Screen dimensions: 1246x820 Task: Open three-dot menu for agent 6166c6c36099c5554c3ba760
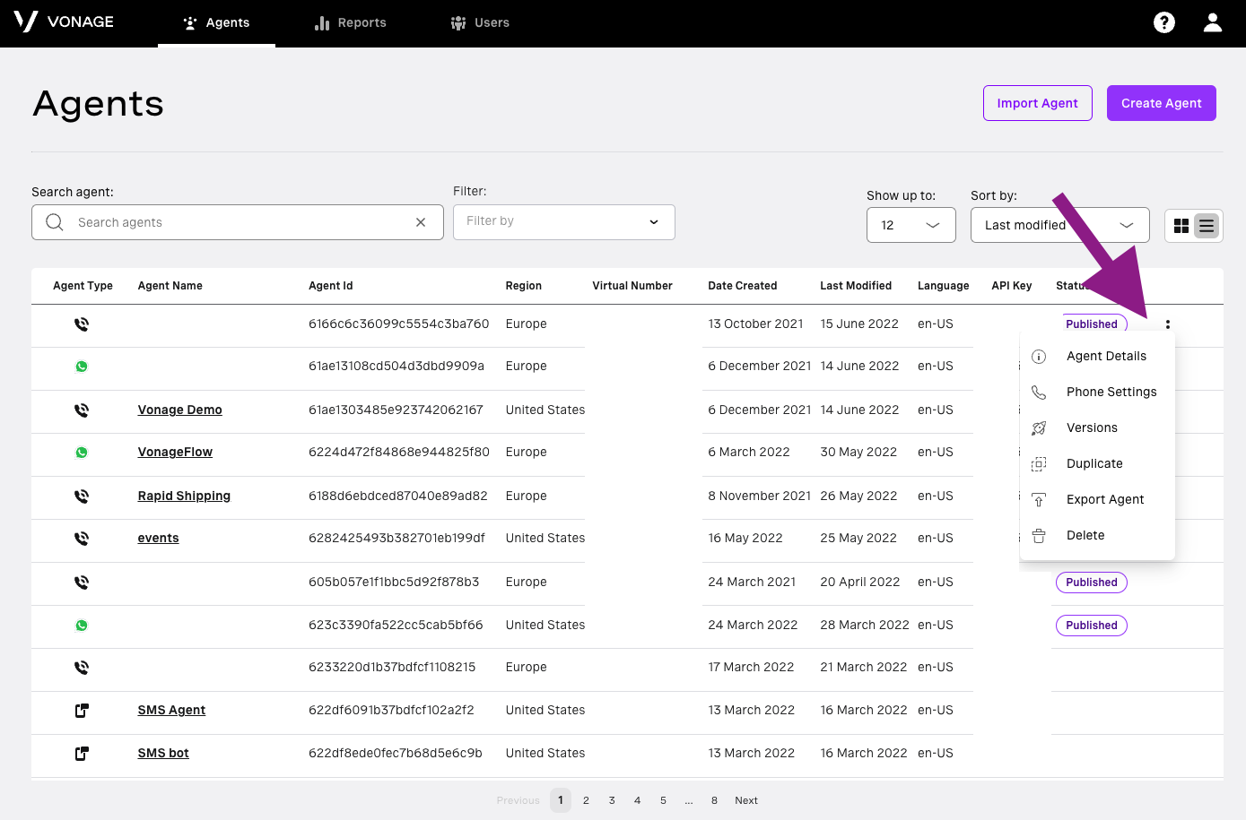pyautogui.click(x=1168, y=324)
